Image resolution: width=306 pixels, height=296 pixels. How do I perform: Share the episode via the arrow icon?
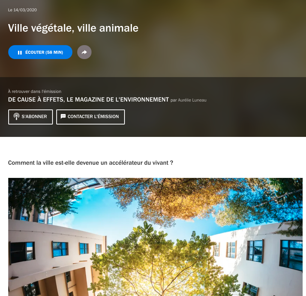point(84,52)
